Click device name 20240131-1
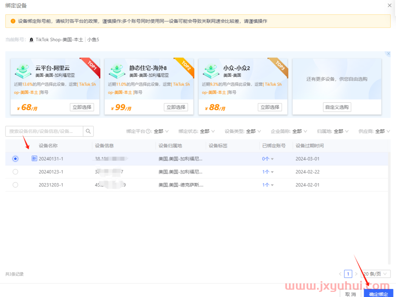 [51, 159]
